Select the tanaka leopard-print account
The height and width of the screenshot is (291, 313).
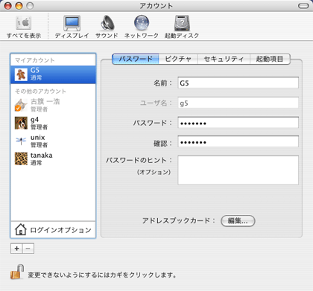(53, 159)
